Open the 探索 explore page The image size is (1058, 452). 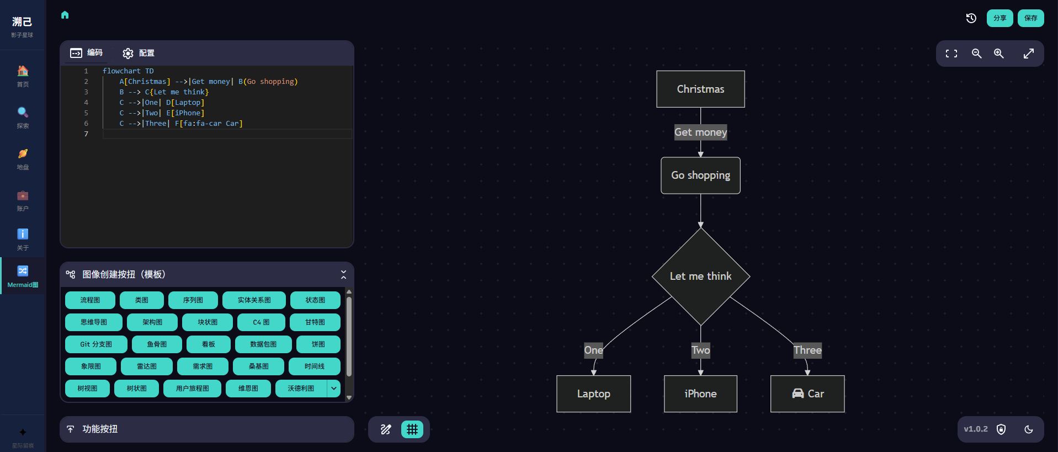tap(23, 118)
